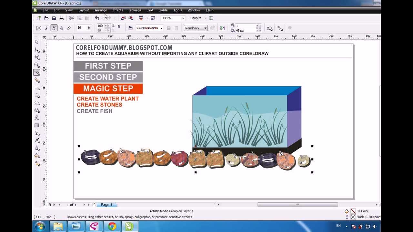The height and width of the screenshot is (232, 413).
Task: Select the Shape edit tool
Action: [37, 50]
